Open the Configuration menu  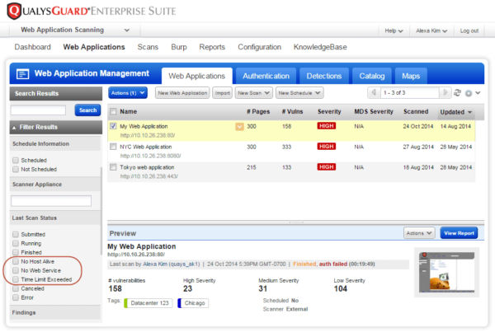point(260,47)
